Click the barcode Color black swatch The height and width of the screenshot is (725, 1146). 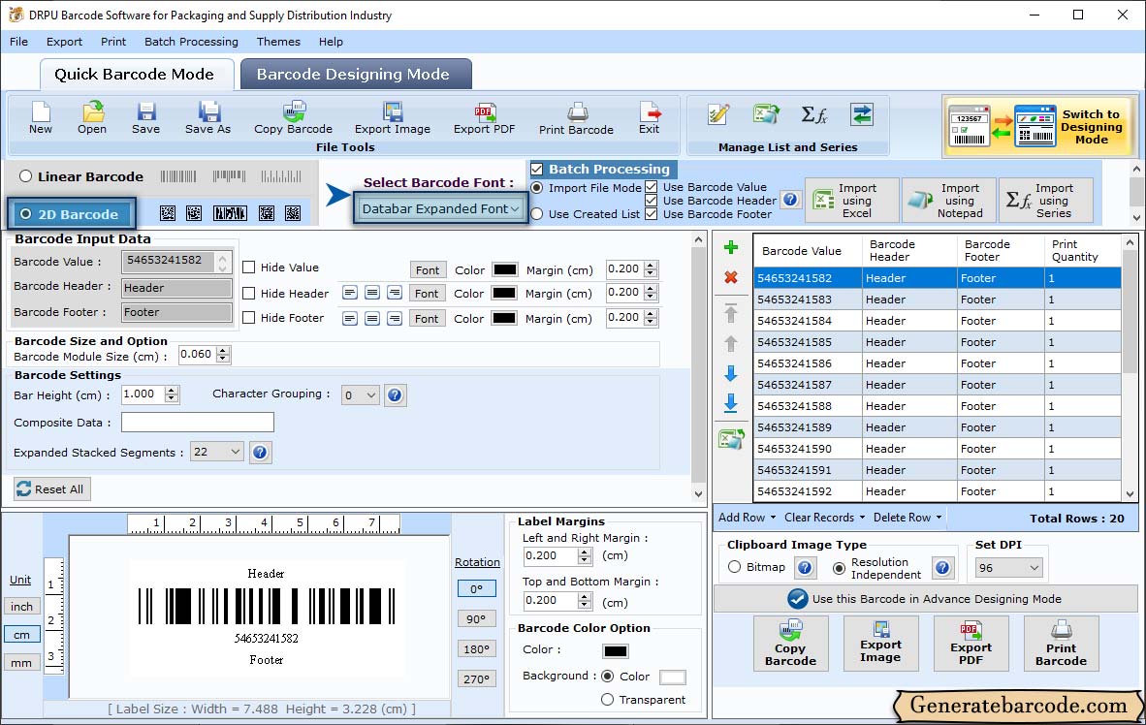pyautogui.click(x=615, y=651)
